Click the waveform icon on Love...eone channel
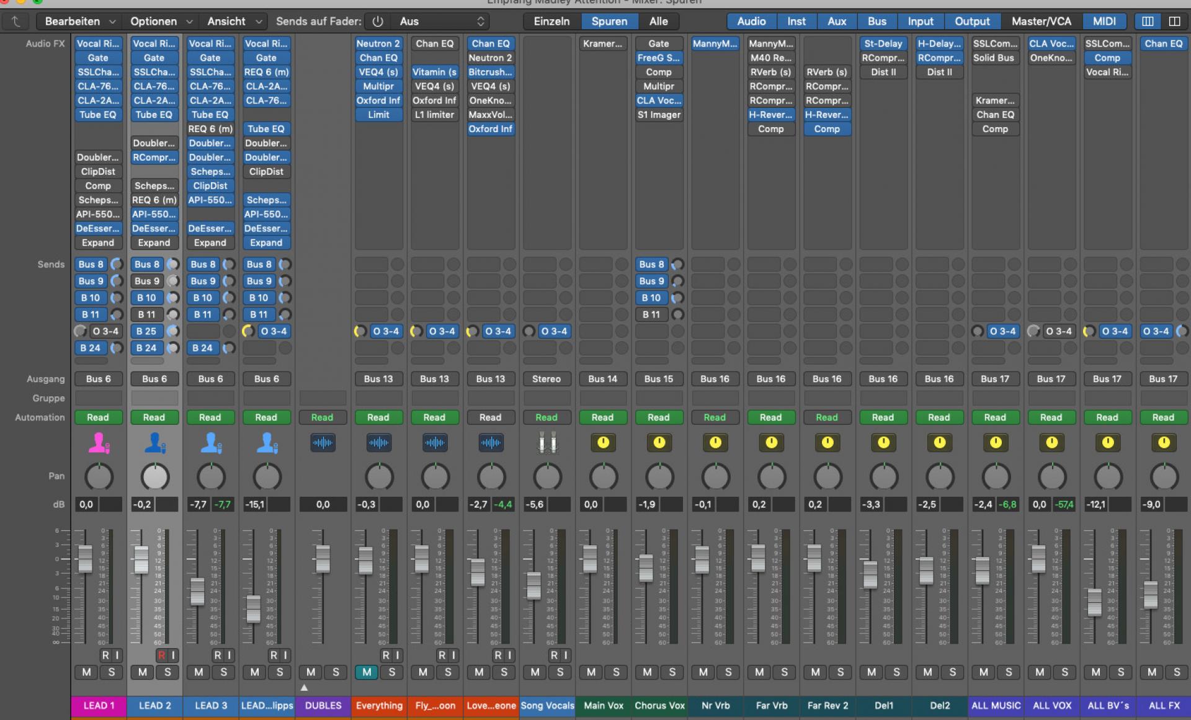Image resolution: width=1191 pixels, height=720 pixels. 491,443
